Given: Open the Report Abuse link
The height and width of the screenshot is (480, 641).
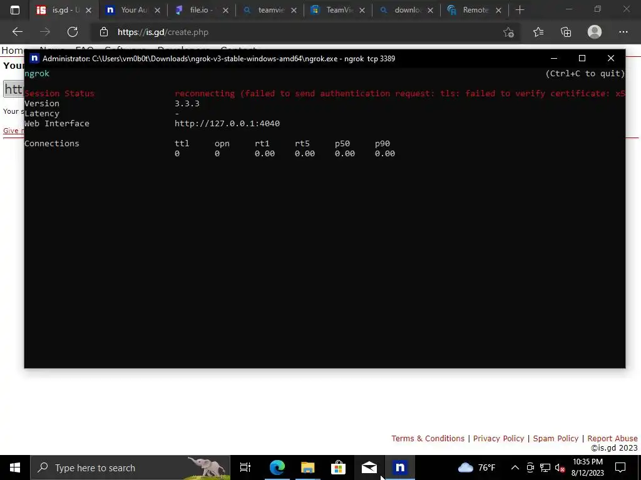Looking at the screenshot, I should click(612, 438).
